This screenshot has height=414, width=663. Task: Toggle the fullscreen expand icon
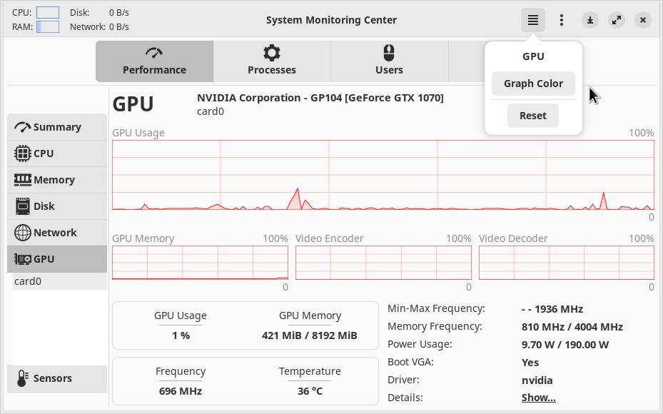pos(617,20)
